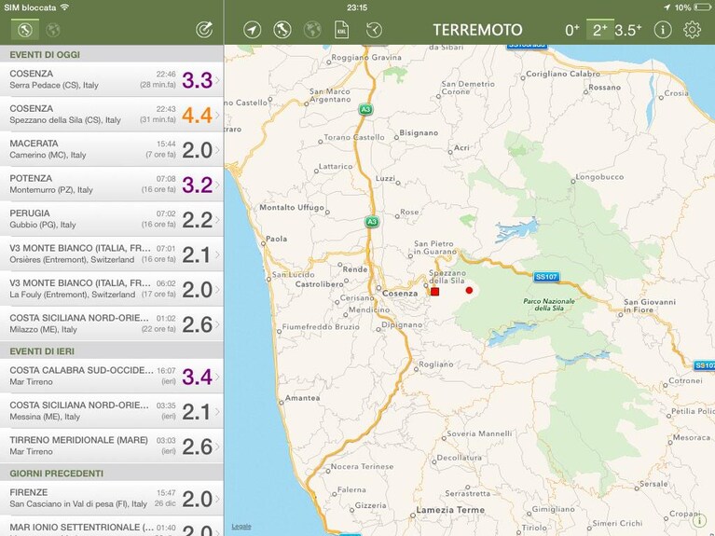The height and width of the screenshot is (536, 715).
Task: Tap the Lamezia Terme label on map
Action: click(450, 510)
